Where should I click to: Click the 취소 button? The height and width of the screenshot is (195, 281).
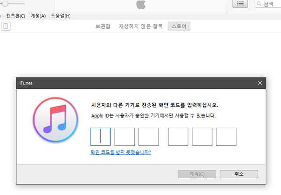239,174
